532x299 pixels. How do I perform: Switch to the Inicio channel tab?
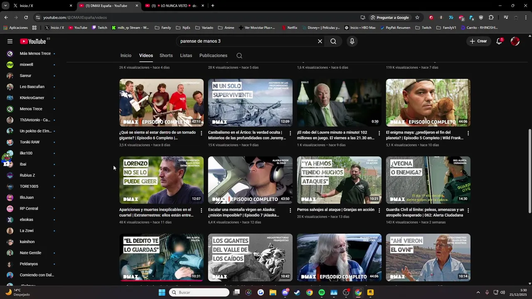[x=126, y=56]
